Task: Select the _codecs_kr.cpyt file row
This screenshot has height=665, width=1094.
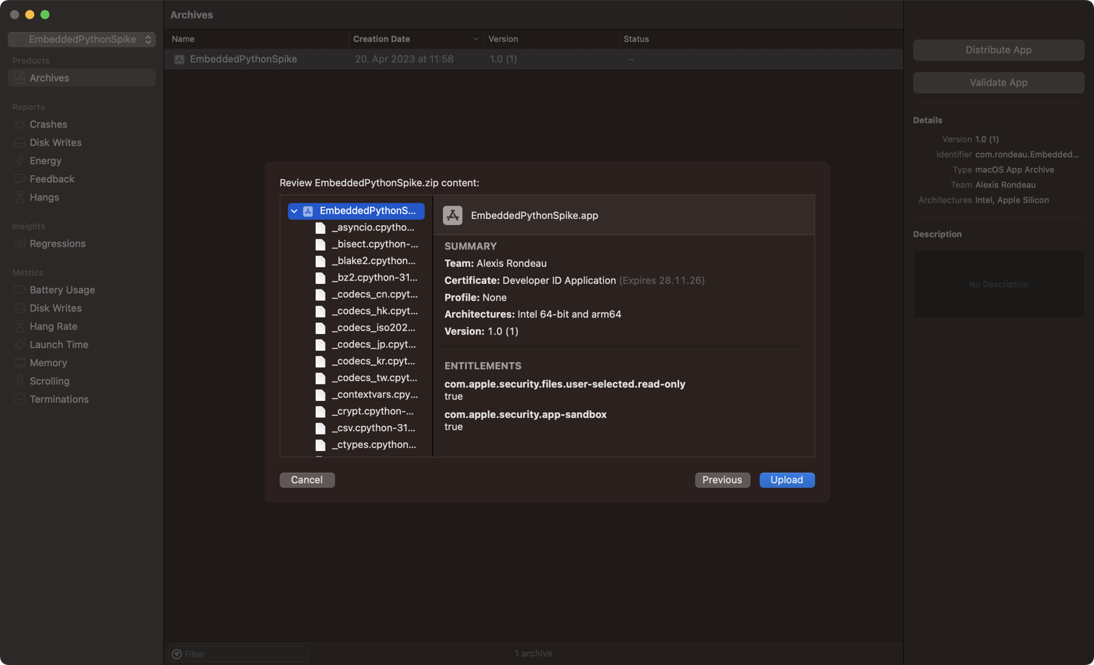Action: (356, 361)
